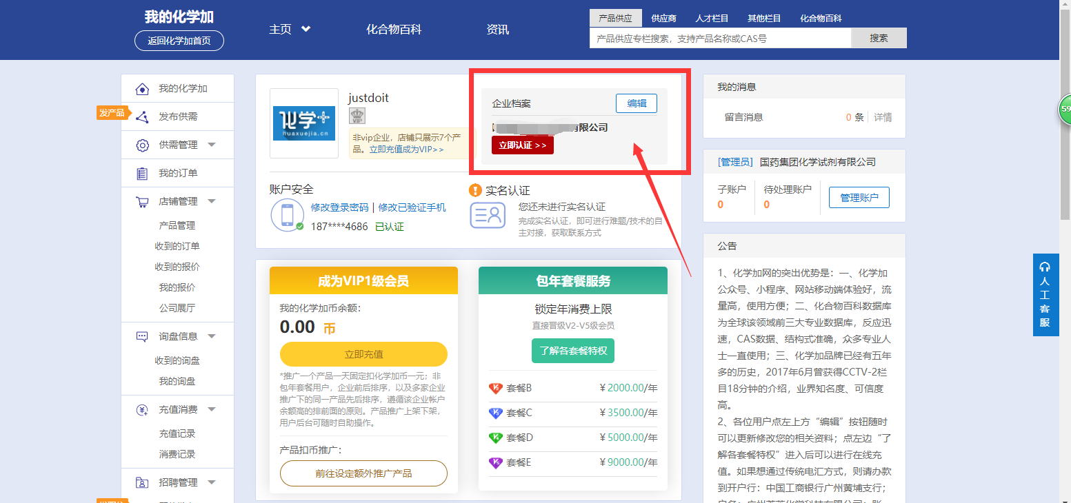Click the 店铺管理 shopping cart icon
1071x503 pixels.
click(x=142, y=202)
